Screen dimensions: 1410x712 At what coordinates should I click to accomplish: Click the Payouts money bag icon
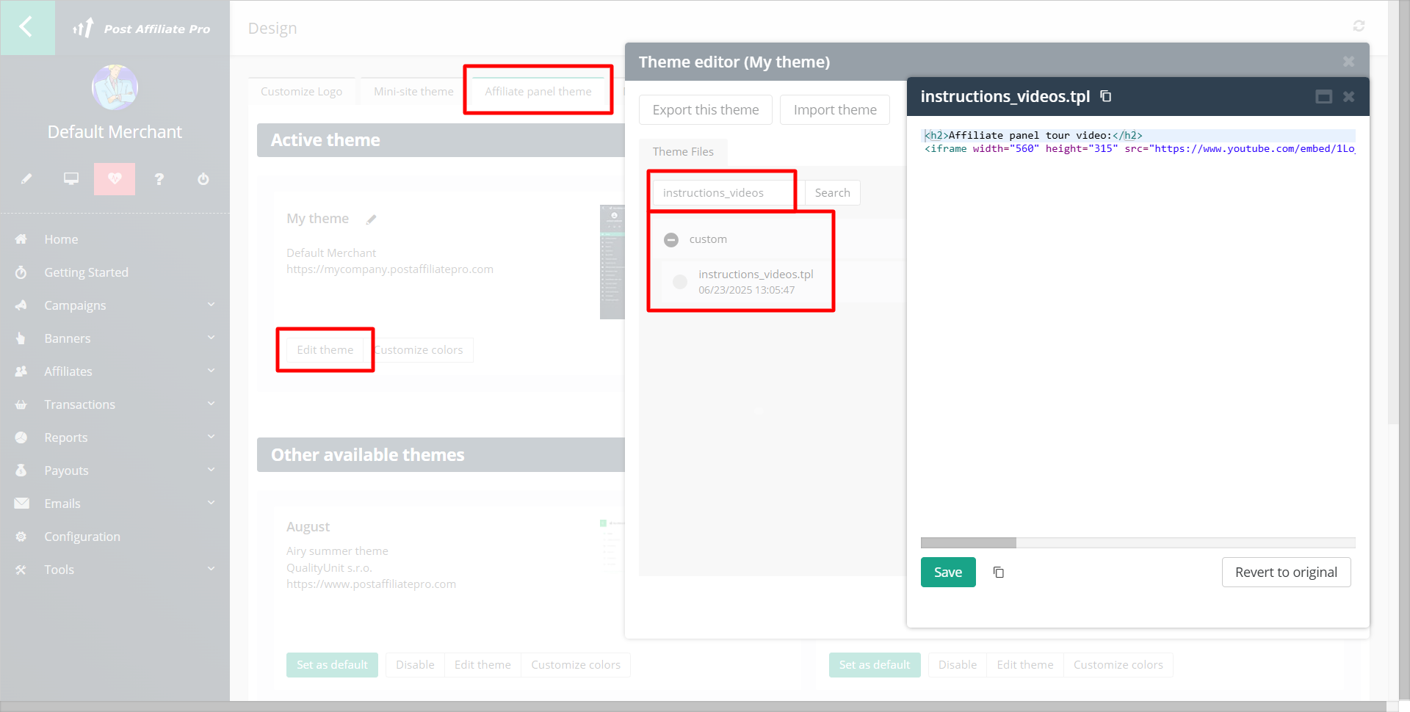21,471
